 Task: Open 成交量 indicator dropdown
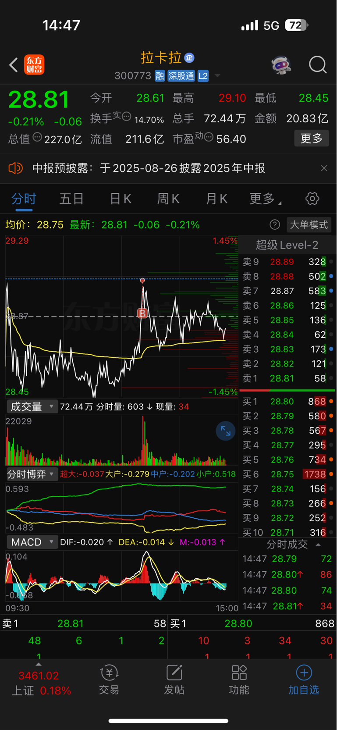point(32,407)
